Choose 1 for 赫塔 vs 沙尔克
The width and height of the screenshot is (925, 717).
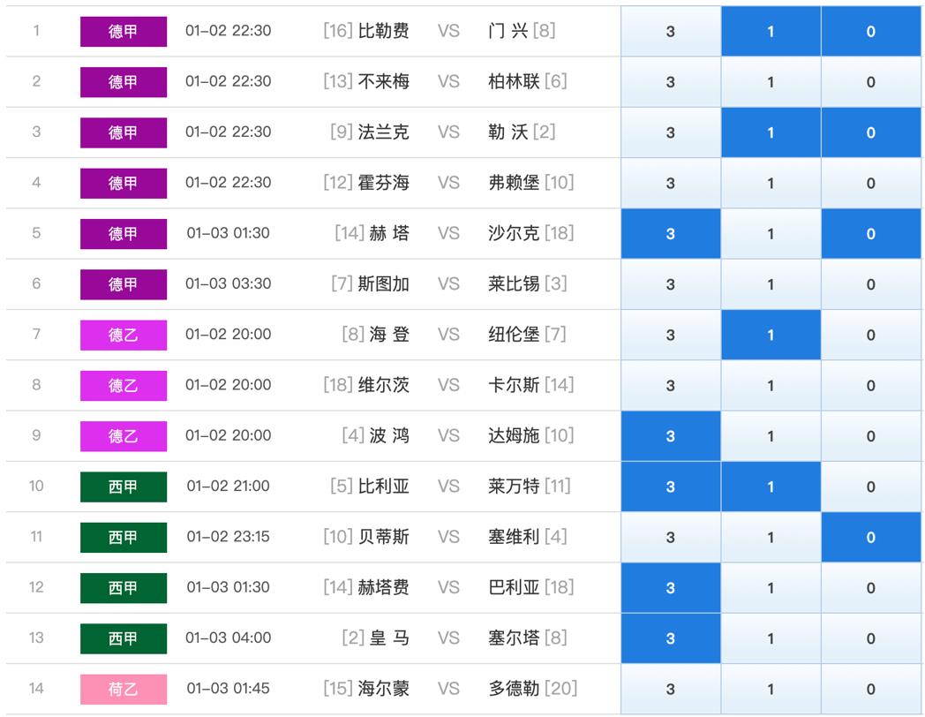coord(771,234)
